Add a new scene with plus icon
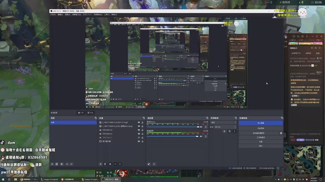Viewport: 325px width, 182px height. click(52, 164)
